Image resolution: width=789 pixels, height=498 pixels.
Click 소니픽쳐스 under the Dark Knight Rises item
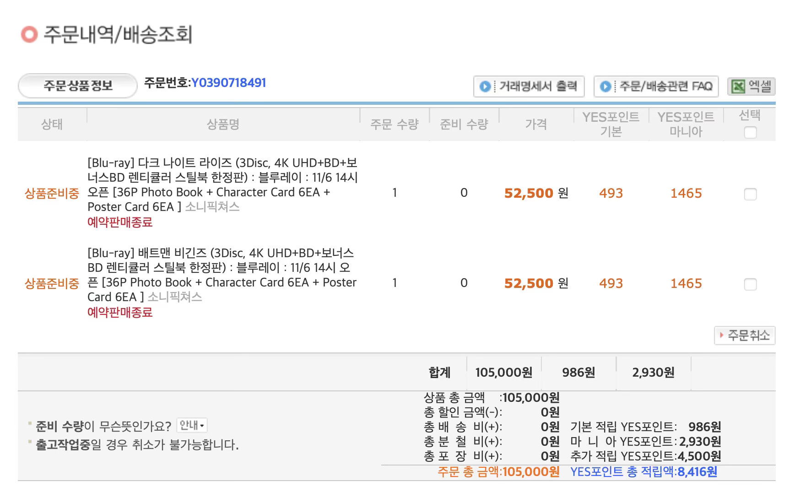pos(212,207)
